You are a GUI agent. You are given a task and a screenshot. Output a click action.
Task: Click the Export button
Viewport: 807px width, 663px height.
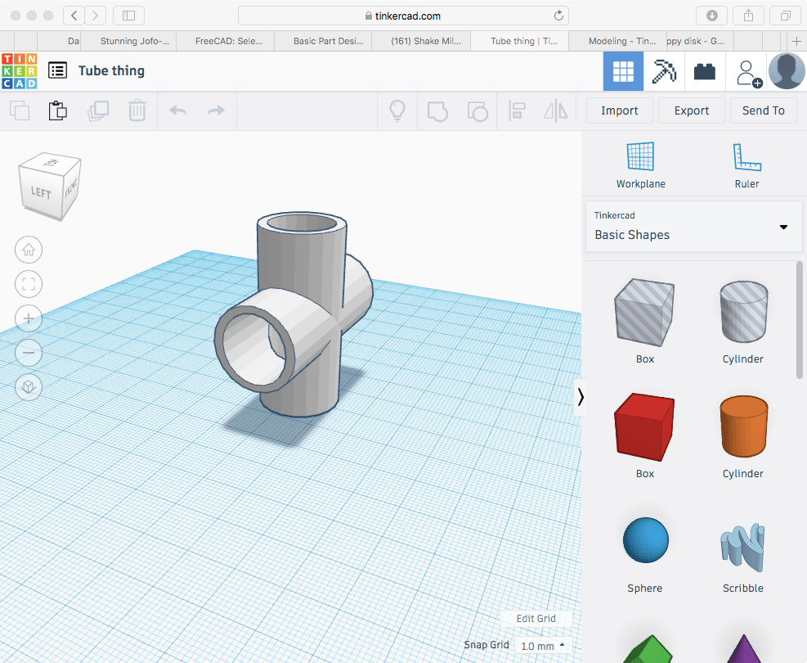click(x=691, y=110)
